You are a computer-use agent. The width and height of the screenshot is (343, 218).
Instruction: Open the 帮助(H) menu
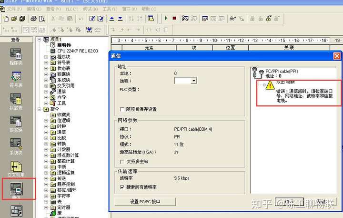click(x=149, y=9)
